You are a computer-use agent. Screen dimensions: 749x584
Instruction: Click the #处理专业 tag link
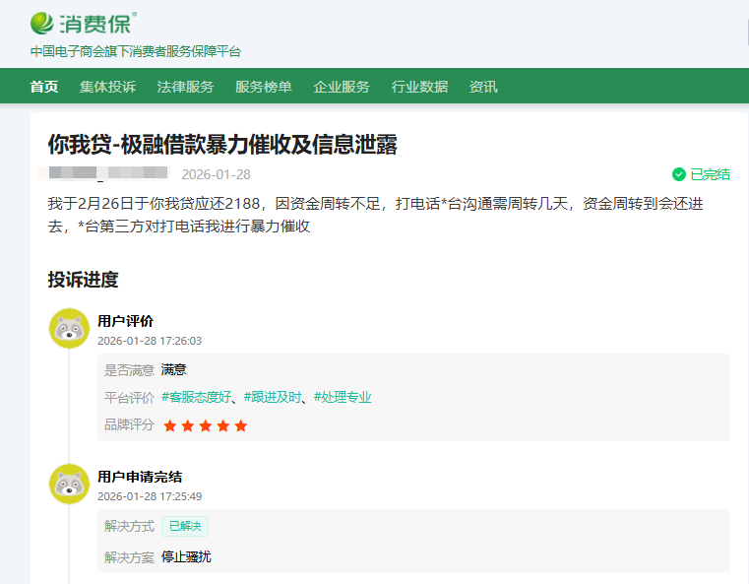[x=343, y=398]
